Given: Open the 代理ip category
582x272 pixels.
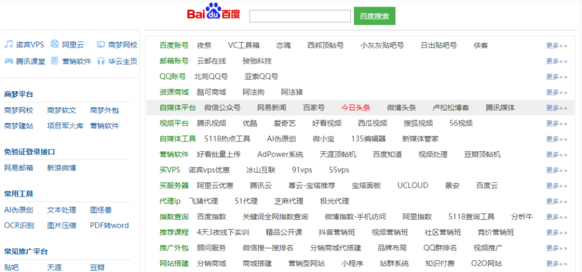Looking at the screenshot, I should (170, 201).
